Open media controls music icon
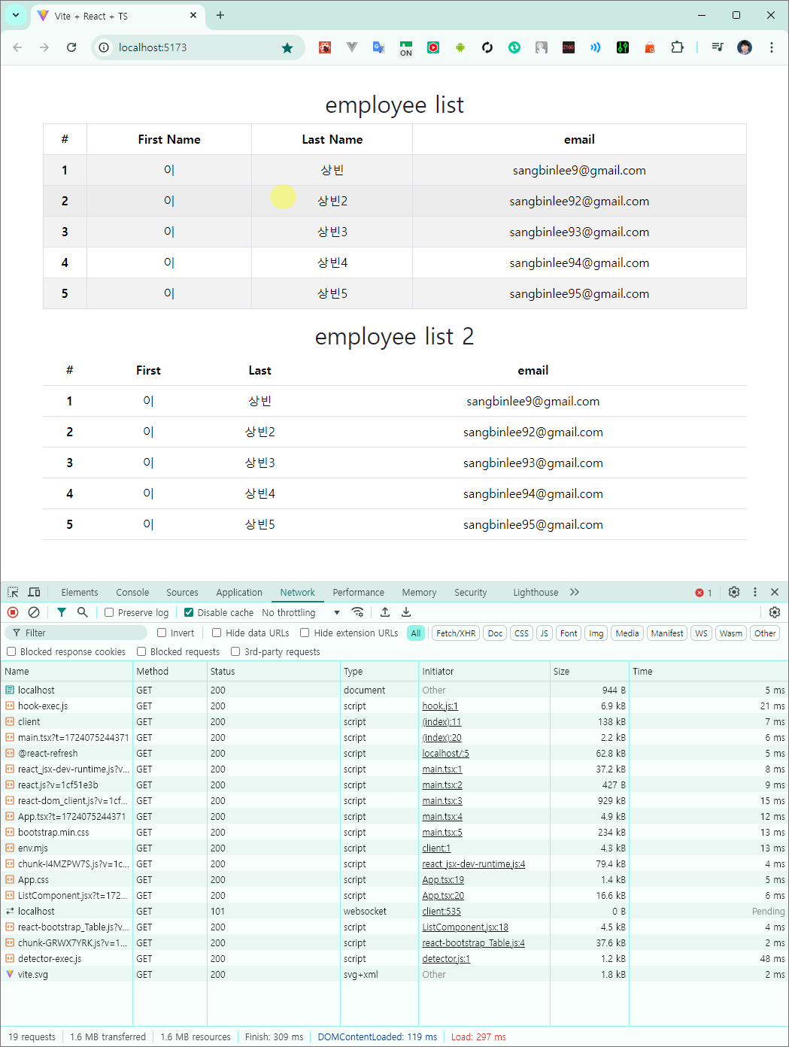Viewport: 789px width, 1047px height. tap(718, 47)
